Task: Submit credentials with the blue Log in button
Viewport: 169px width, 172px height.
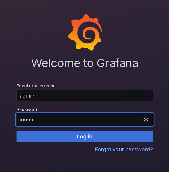Action: pyautogui.click(x=85, y=137)
